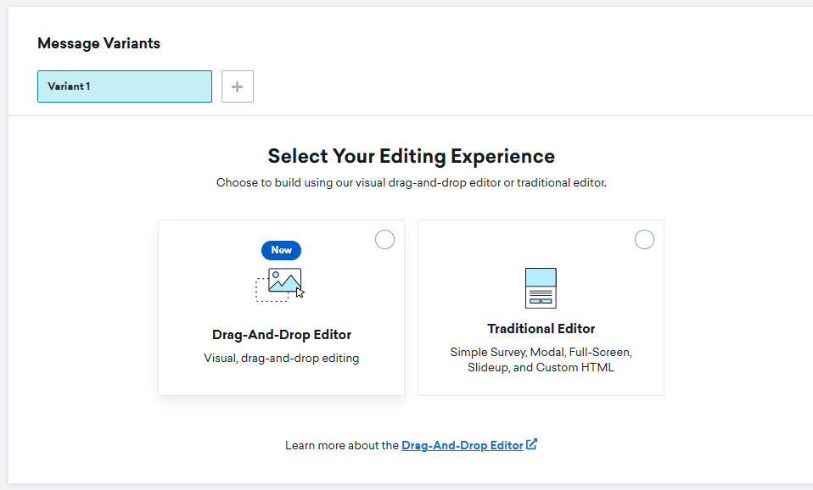Click the Select Your Editing Experience heading
Image resolution: width=813 pixels, height=490 pixels.
click(411, 156)
